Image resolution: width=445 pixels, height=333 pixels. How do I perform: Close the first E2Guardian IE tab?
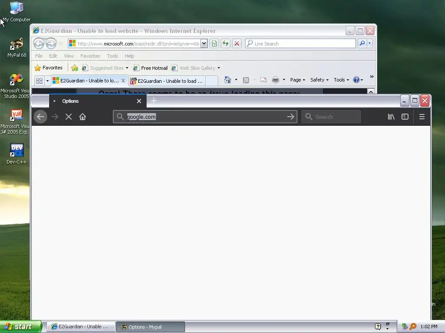[123, 81]
